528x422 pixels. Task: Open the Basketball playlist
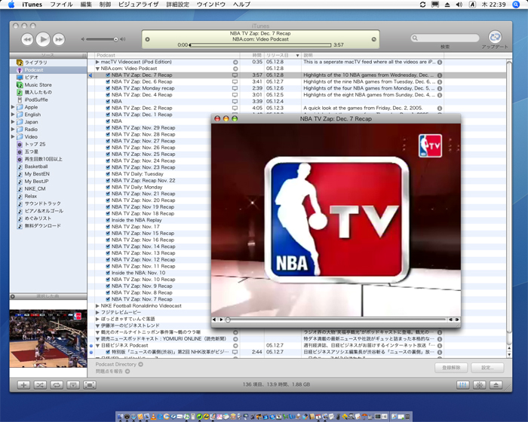pos(35,167)
